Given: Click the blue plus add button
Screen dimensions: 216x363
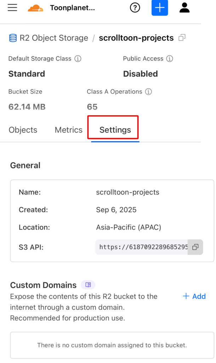Looking at the screenshot, I should [160, 8].
